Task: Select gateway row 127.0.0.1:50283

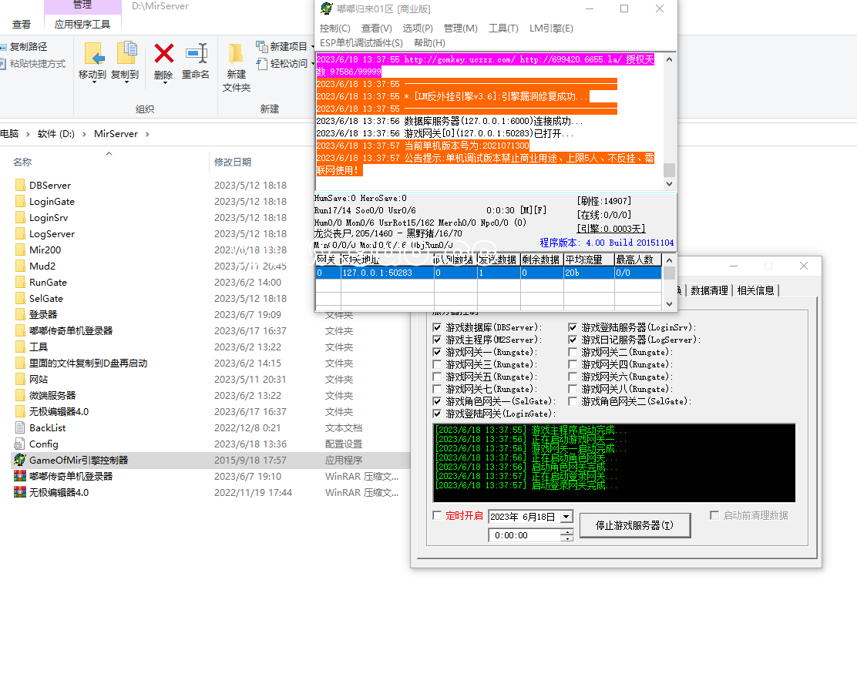Action: point(488,273)
